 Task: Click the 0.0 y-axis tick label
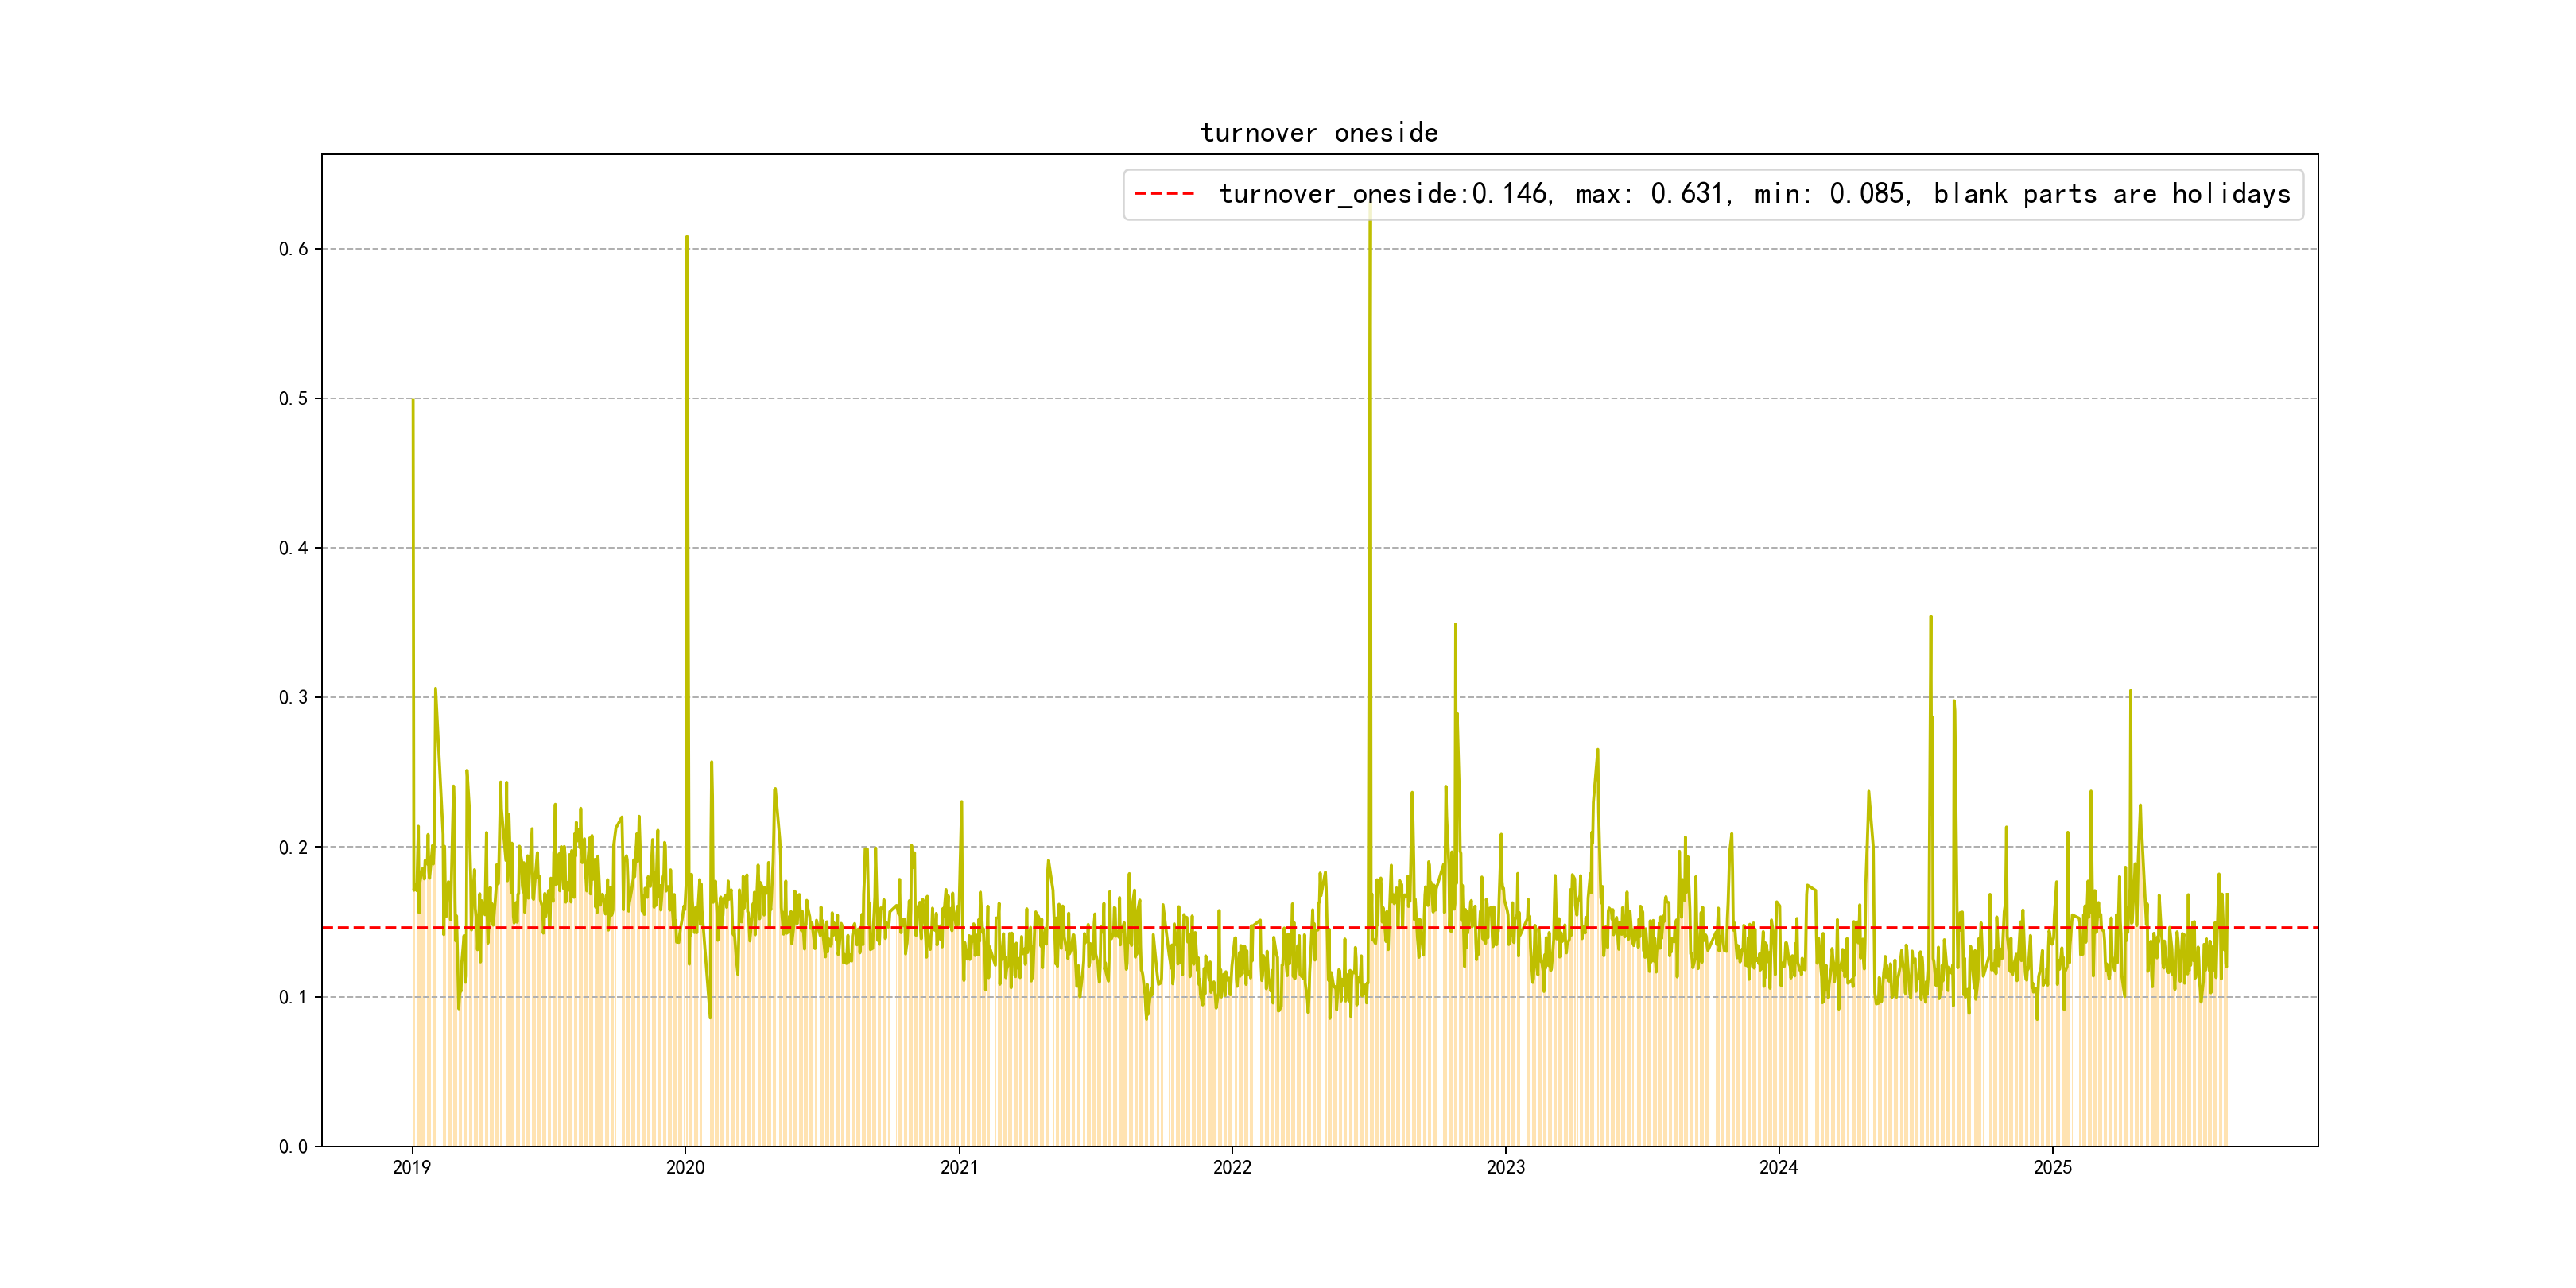click(293, 1146)
